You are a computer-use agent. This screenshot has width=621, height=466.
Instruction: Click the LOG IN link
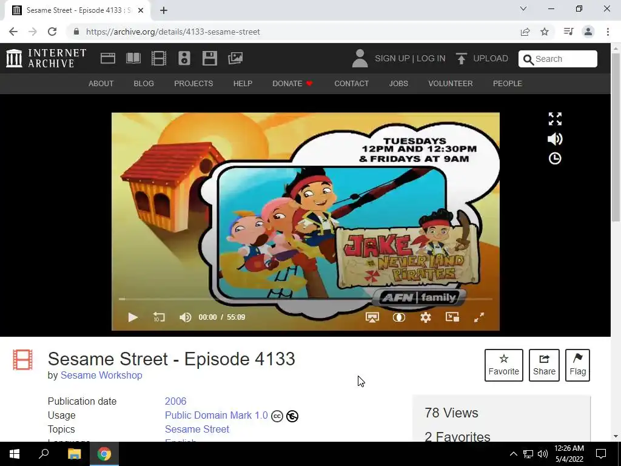click(431, 58)
